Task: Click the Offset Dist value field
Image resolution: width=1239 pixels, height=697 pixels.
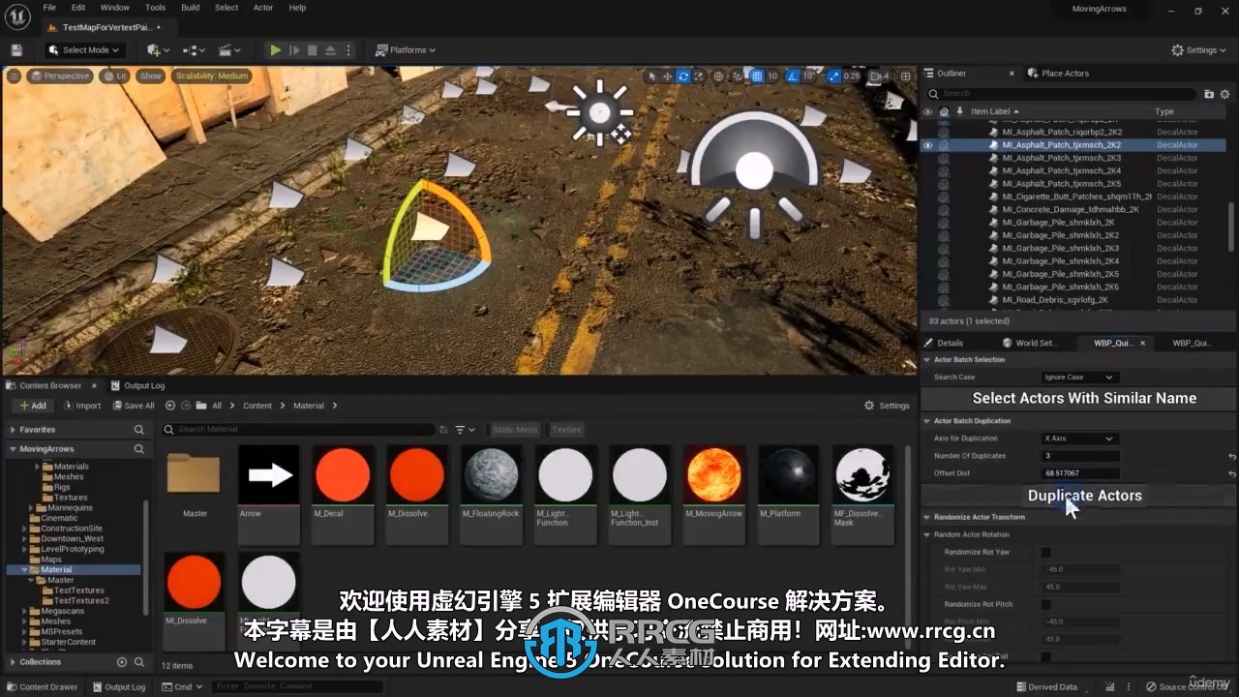Action: [x=1081, y=473]
